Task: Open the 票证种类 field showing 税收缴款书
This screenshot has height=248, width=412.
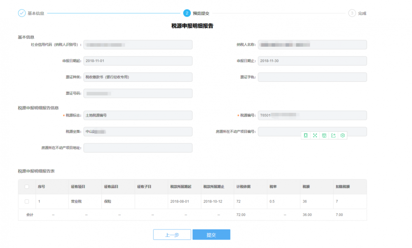Action: (138, 77)
